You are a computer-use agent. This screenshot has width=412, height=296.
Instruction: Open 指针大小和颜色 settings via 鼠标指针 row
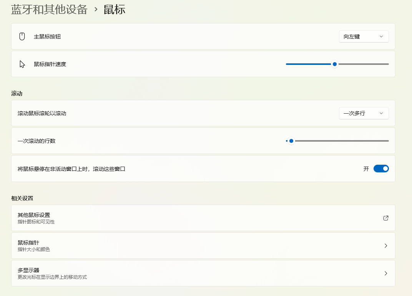(x=204, y=245)
